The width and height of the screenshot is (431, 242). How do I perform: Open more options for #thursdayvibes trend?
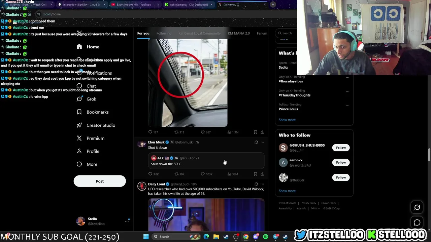point(347,77)
